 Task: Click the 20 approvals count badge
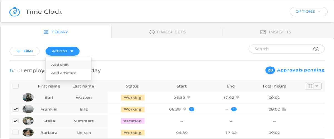pos(270,70)
